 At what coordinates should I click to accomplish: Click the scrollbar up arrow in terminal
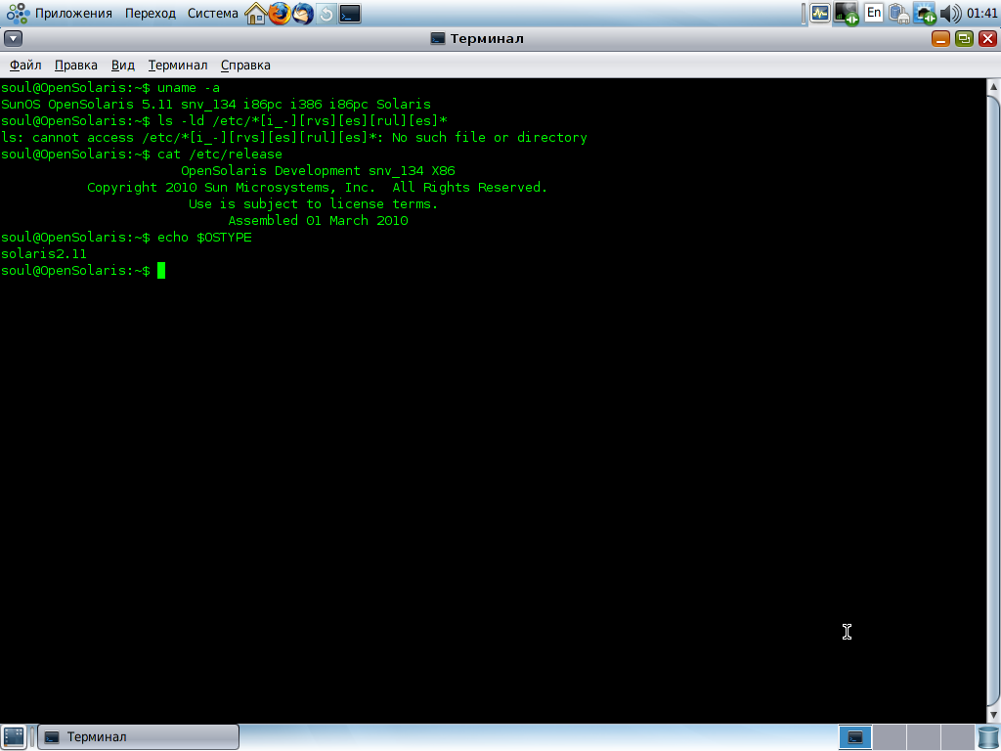(x=994, y=86)
